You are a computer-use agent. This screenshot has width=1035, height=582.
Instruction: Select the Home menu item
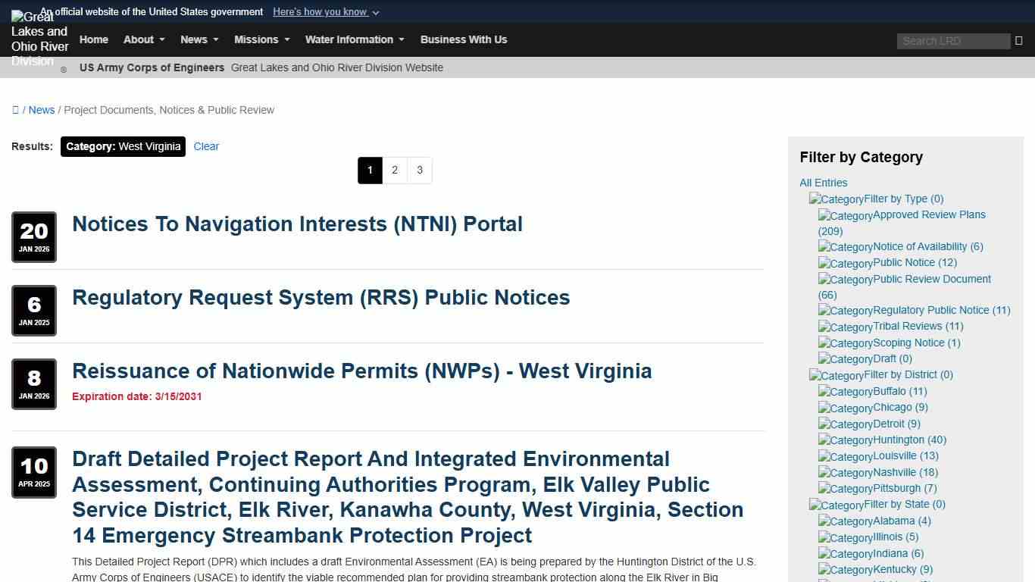[x=93, y=39]
